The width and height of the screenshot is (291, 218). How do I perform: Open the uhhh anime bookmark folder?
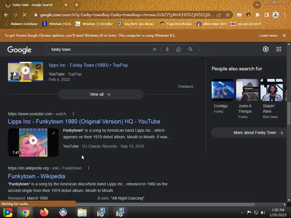(211, 24)
